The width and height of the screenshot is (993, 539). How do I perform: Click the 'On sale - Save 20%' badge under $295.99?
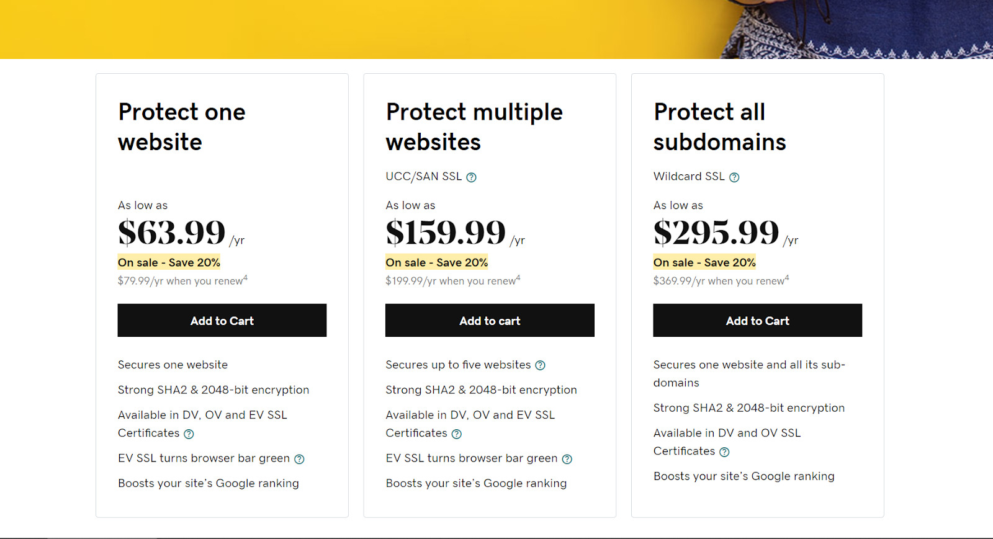click(x=704, y=262)
